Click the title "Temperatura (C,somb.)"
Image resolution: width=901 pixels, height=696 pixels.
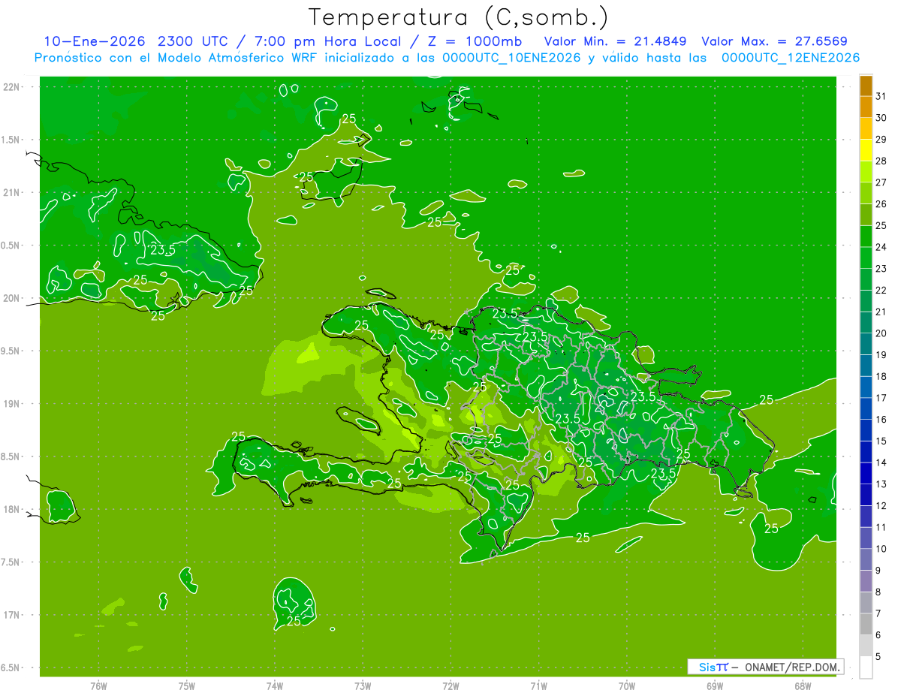459,17
